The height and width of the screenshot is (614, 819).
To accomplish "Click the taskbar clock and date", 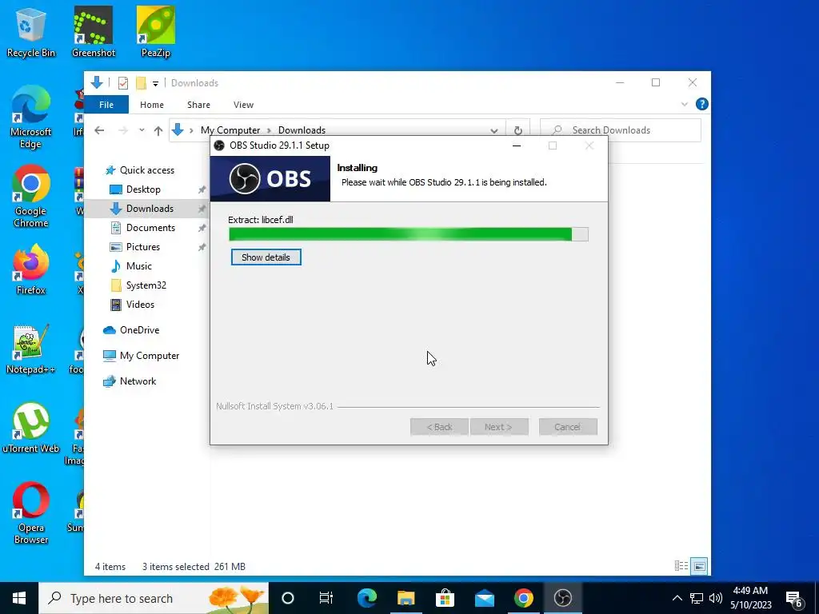I will [750, 598].
